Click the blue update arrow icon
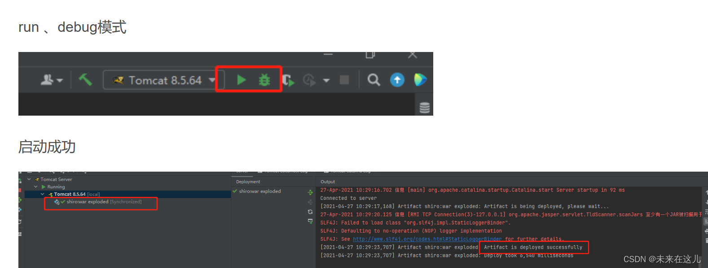This screenshot has width=708, height=268. [397, 80]
